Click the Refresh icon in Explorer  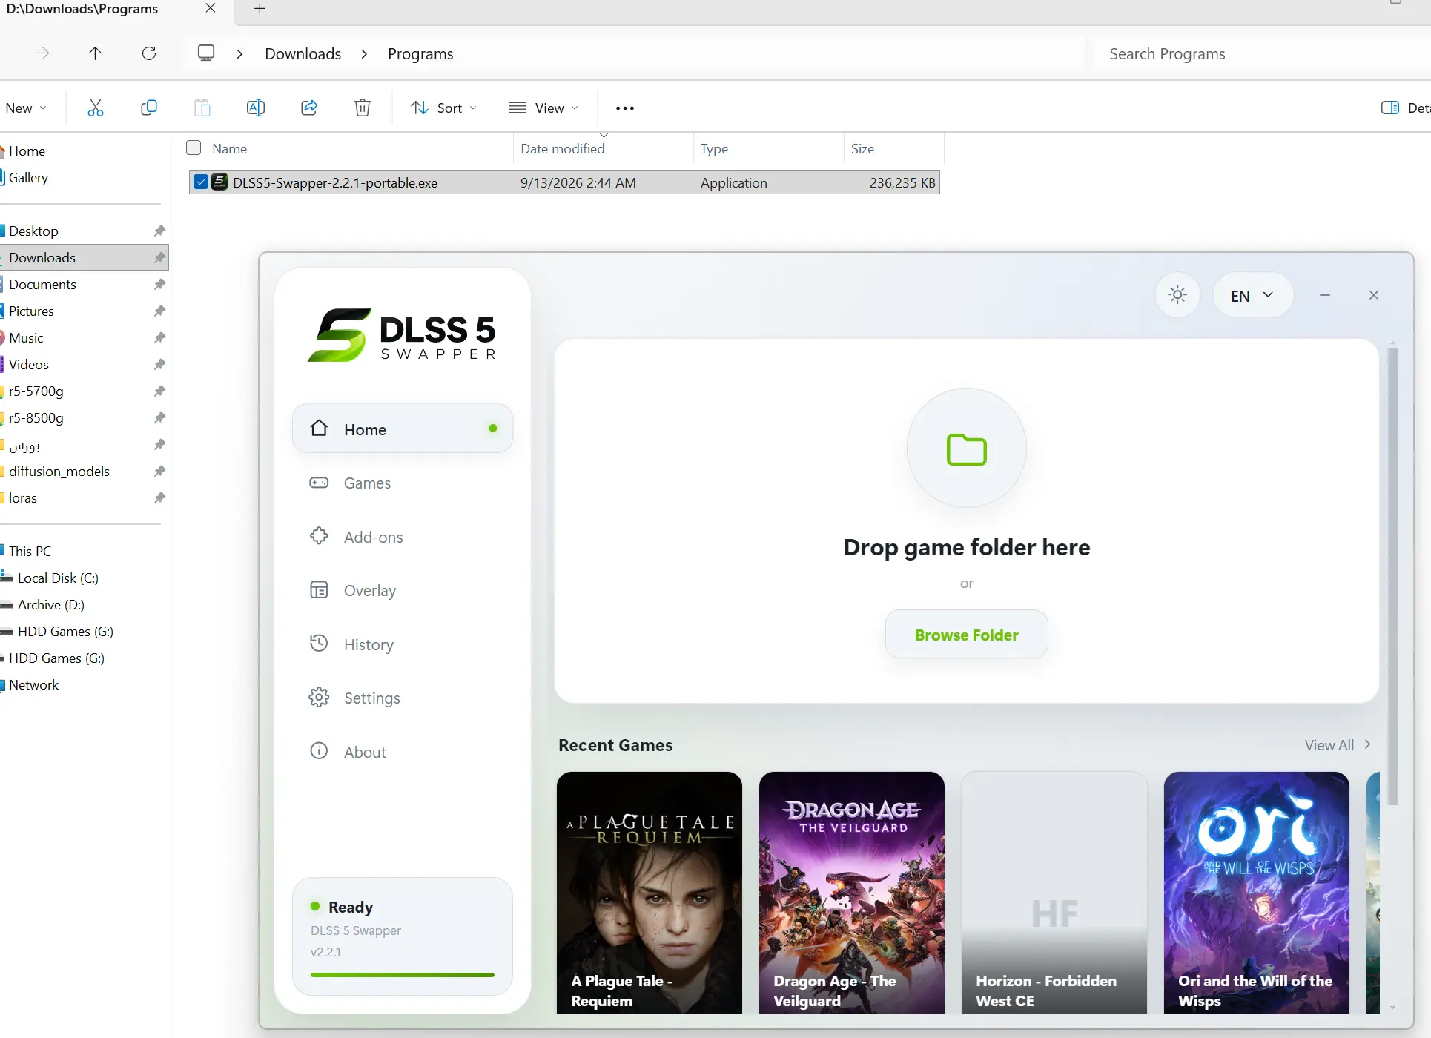pos(149,53)
